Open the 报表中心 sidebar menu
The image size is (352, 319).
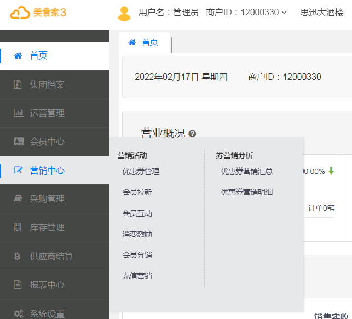47,285
